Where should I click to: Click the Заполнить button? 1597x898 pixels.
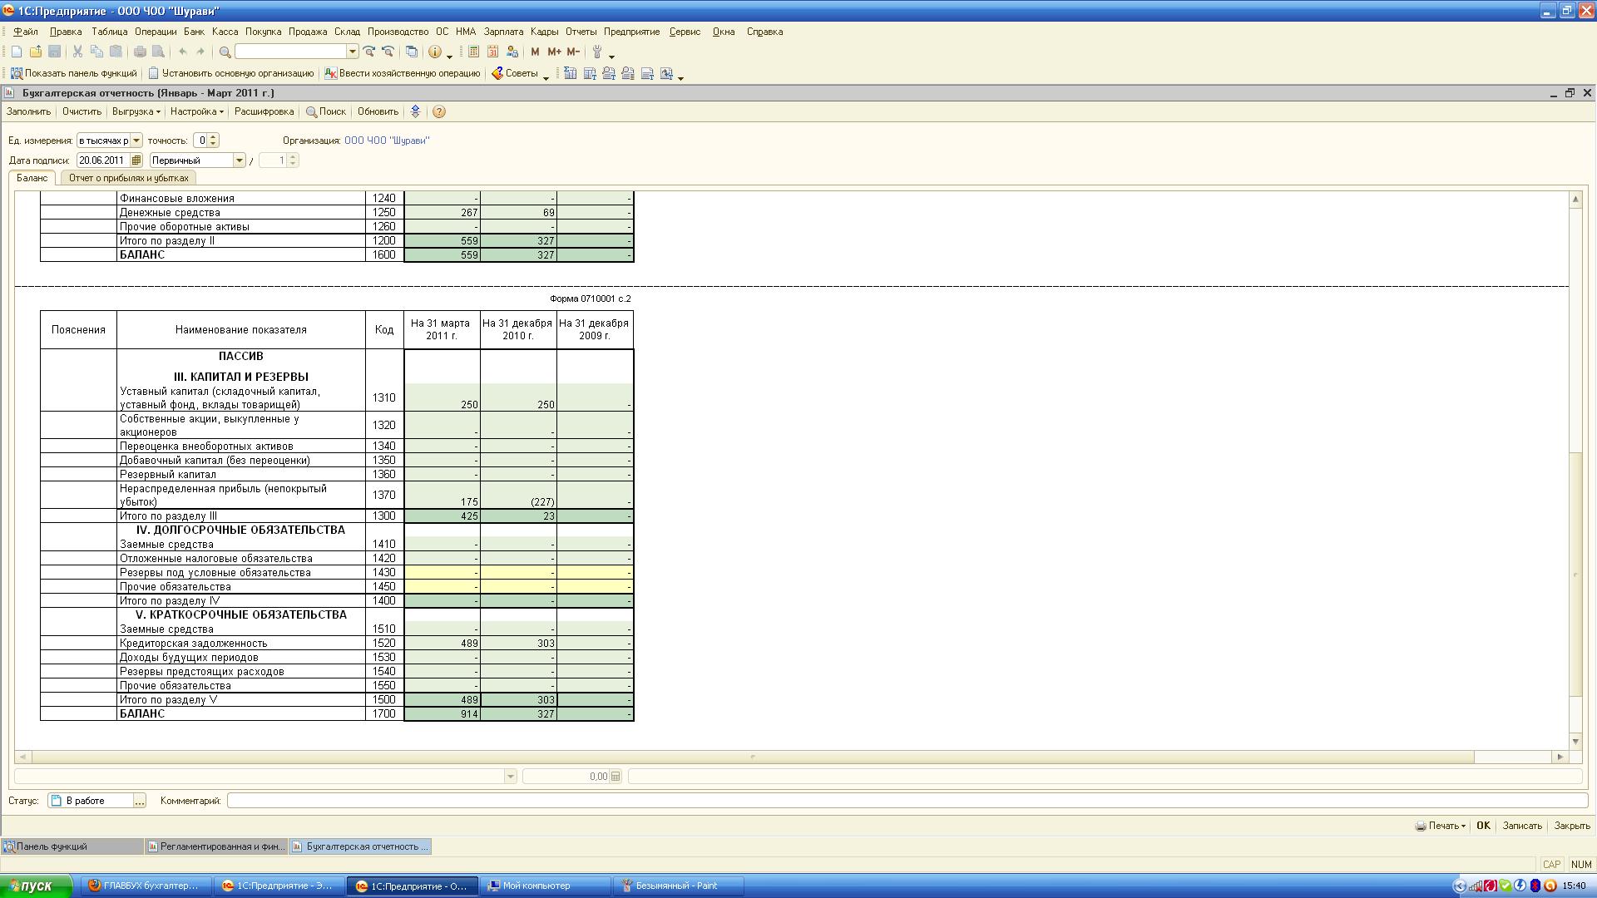click(x=28, y=111)
